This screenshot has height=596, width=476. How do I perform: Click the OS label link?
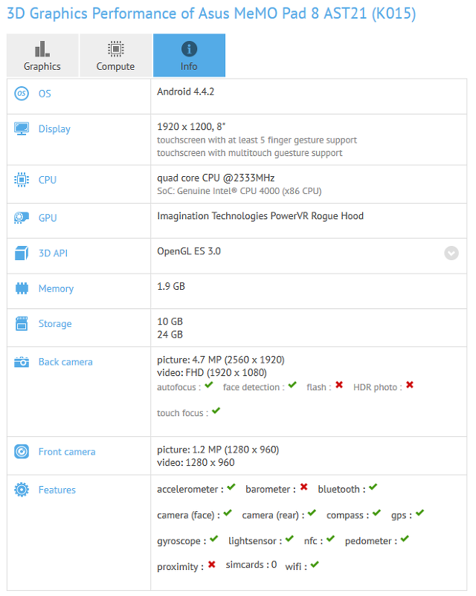pyautogui.click(x=45, y=94)
